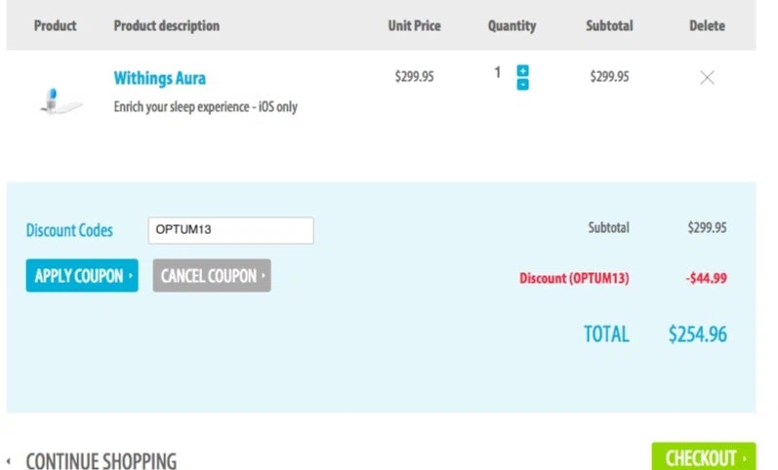Click the Unit Price column header

414,25
